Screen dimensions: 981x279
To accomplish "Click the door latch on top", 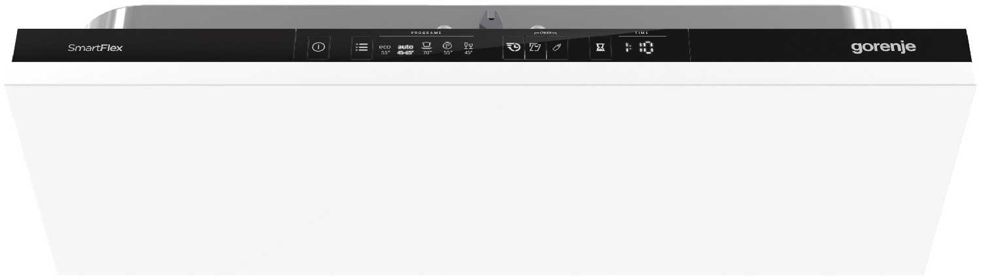I will tap(490, 18).
